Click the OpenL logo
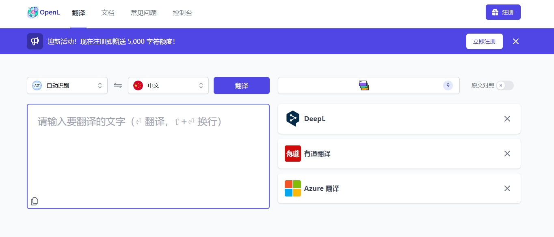Viewport: 554px width, 237px height. [43, 13]
